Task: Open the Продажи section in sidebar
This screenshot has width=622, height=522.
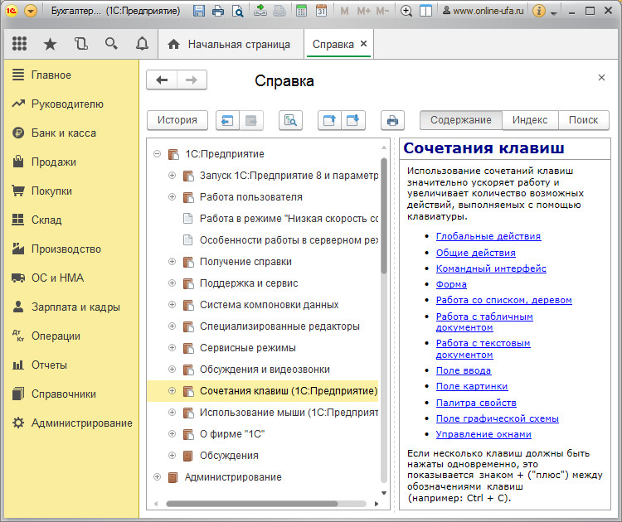Action: click(x=54, y=162)
